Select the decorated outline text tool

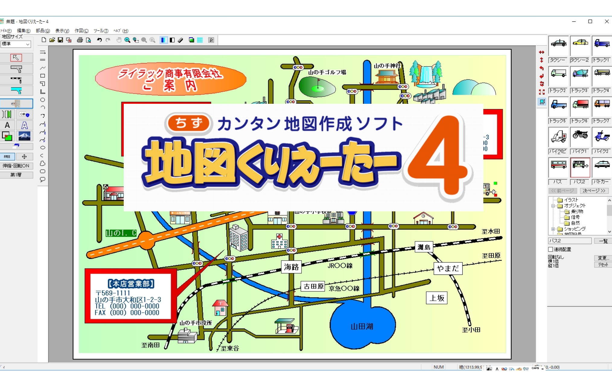24,125
